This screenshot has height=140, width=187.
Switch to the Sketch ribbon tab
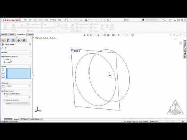[x=12, y=35]
